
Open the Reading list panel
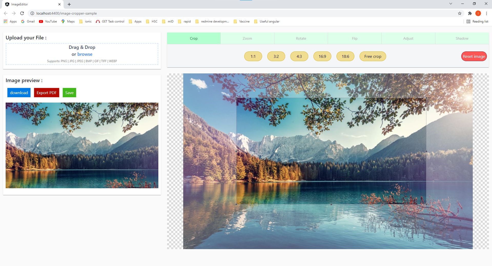477,21
